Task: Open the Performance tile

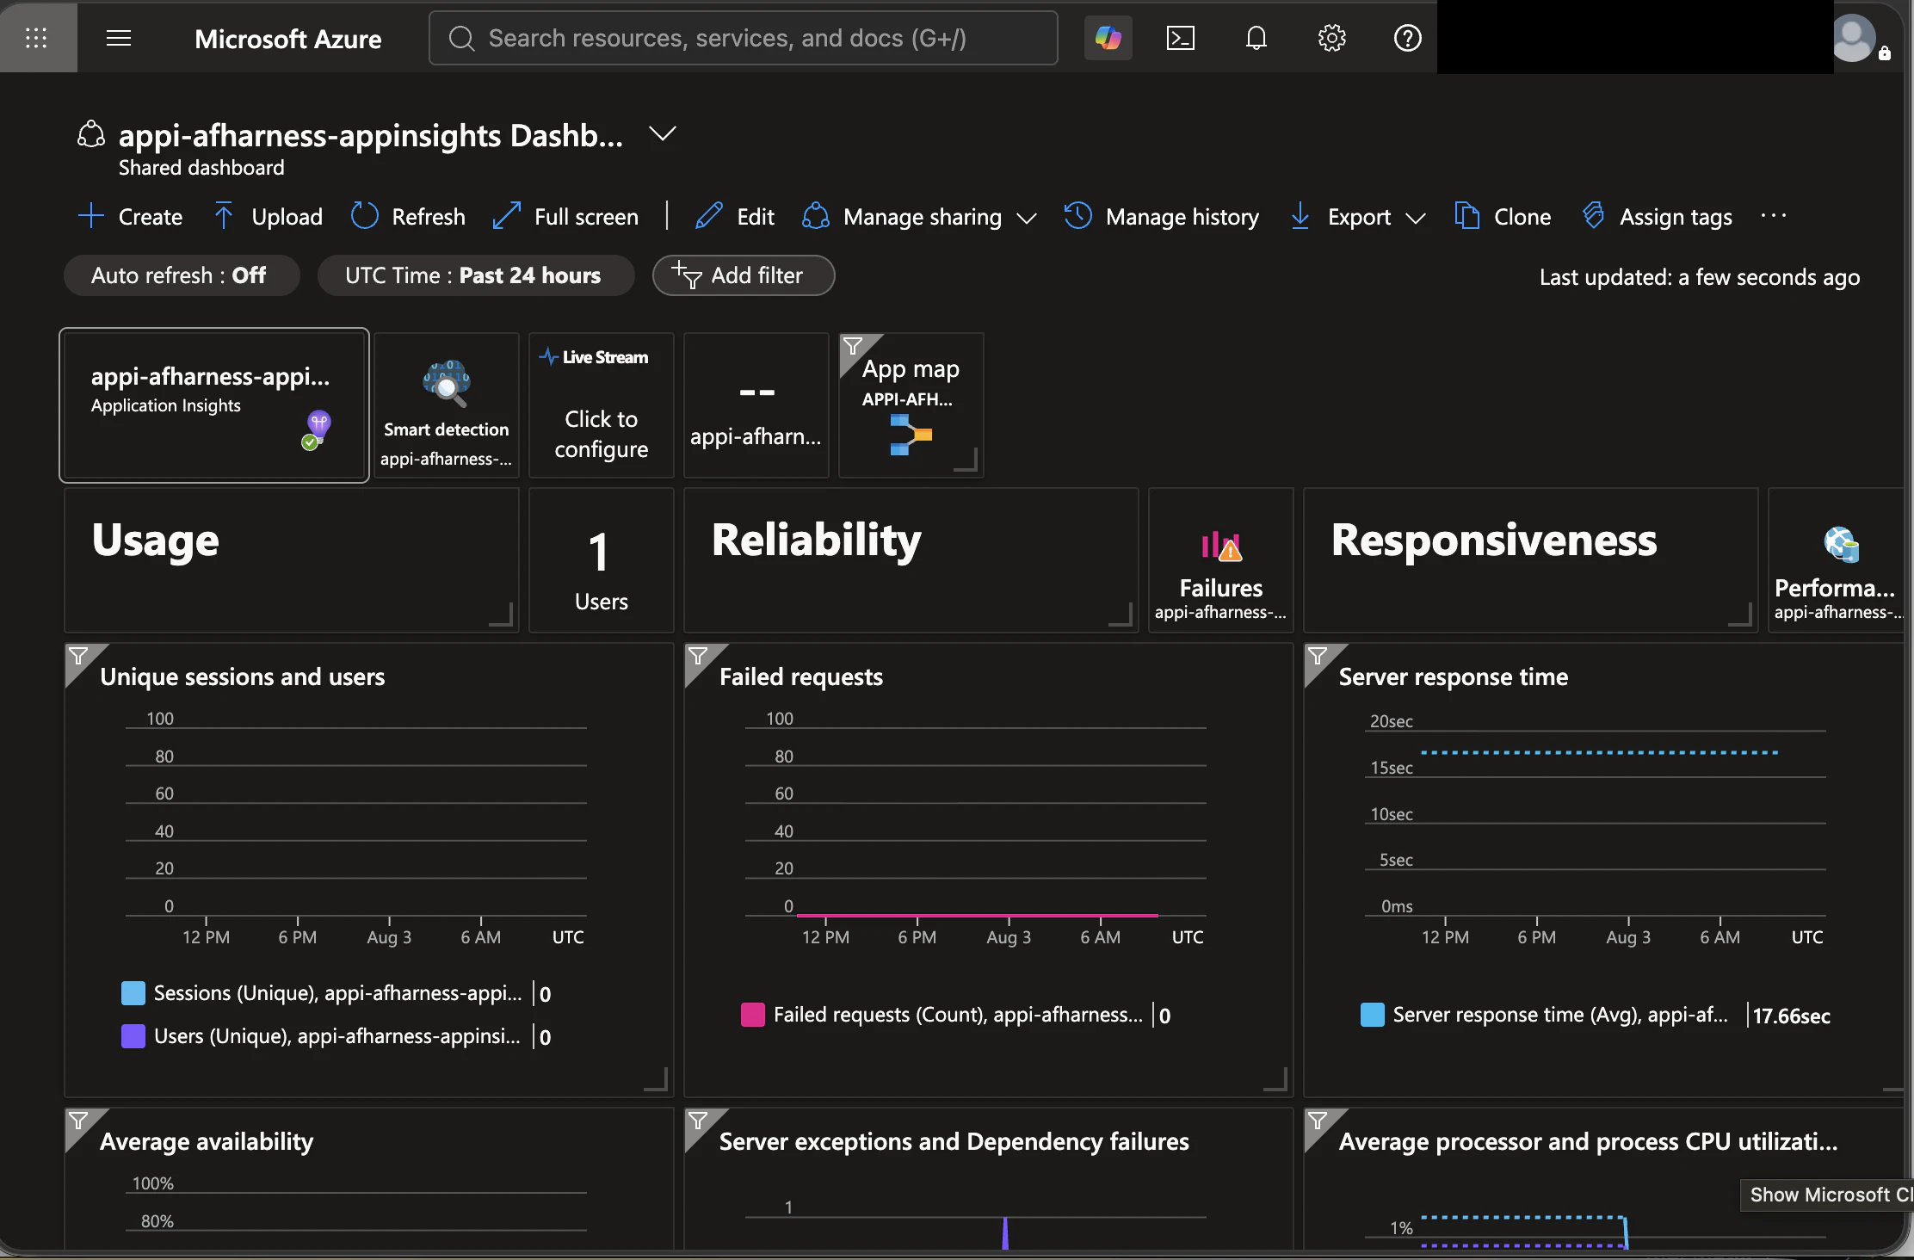Action: tap(1837, 560)
